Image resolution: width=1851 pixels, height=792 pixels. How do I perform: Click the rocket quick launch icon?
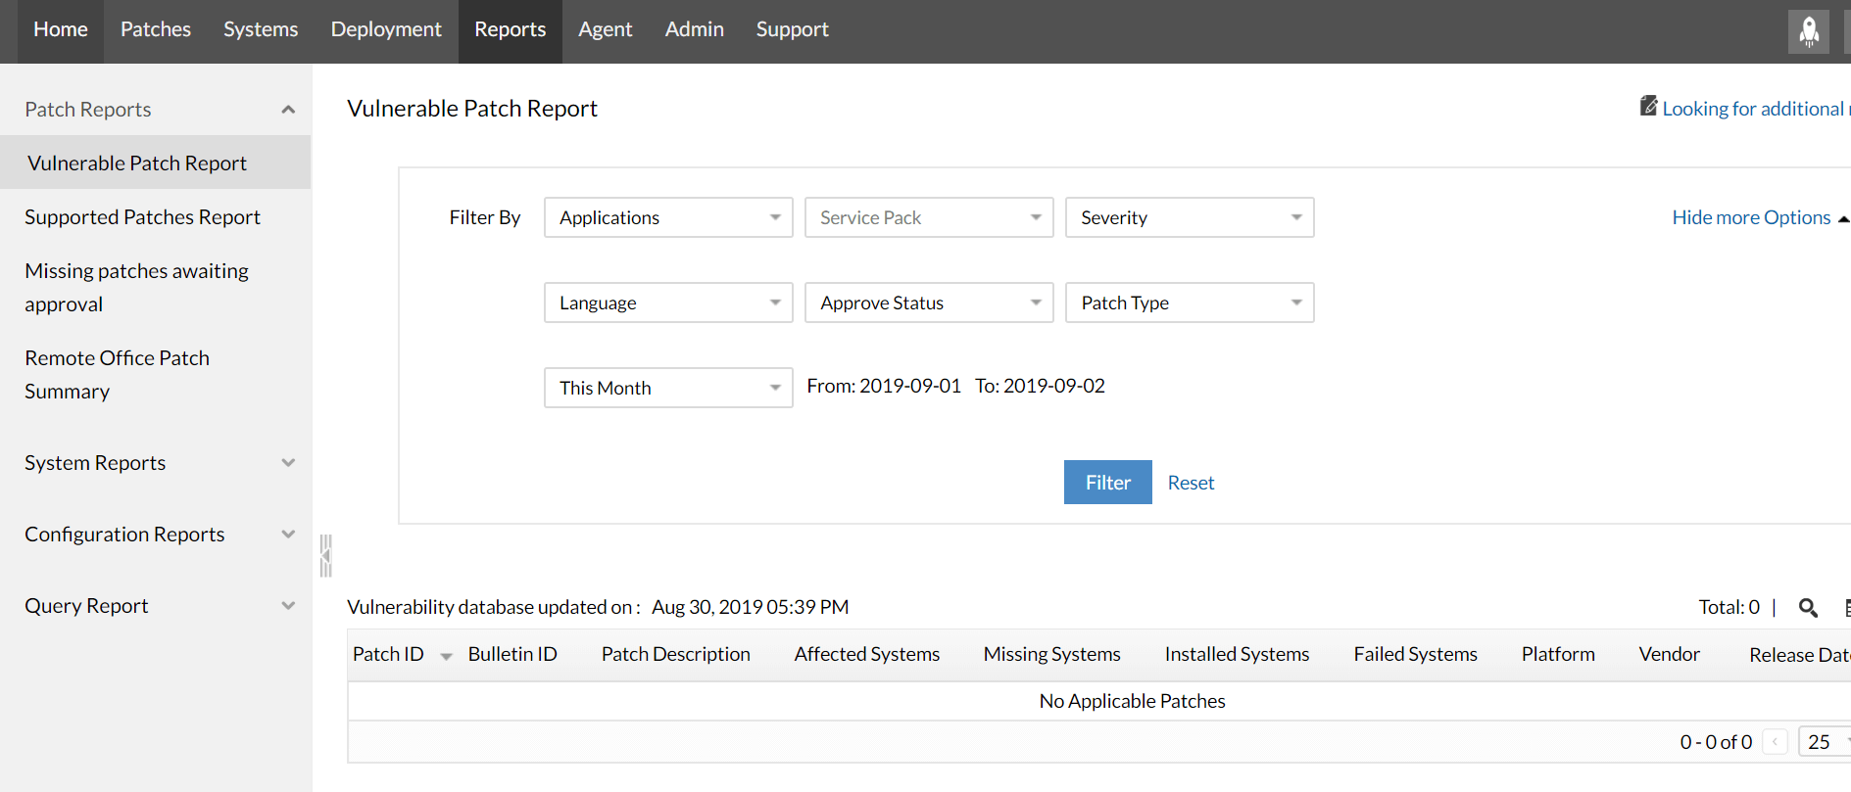pyautogui.click(x=1808, y=31)
